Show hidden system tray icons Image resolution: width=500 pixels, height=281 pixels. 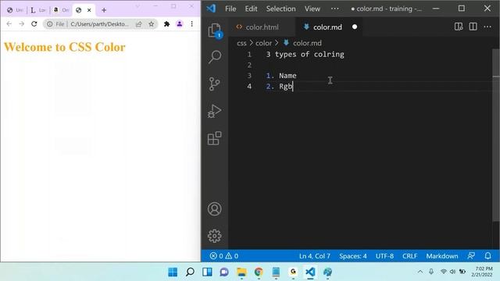coord(420,272)
